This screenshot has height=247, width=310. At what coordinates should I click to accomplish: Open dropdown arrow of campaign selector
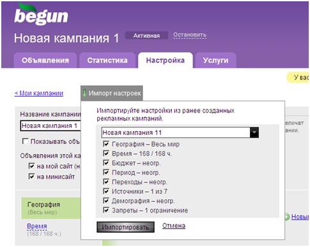254,132
